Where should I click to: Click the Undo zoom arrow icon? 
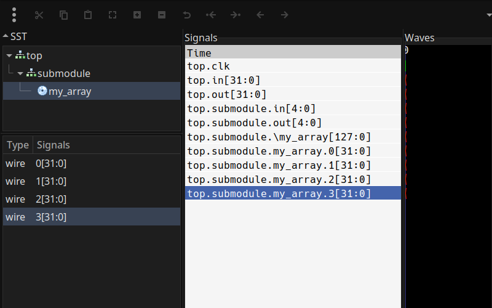[x=186, y=15]
